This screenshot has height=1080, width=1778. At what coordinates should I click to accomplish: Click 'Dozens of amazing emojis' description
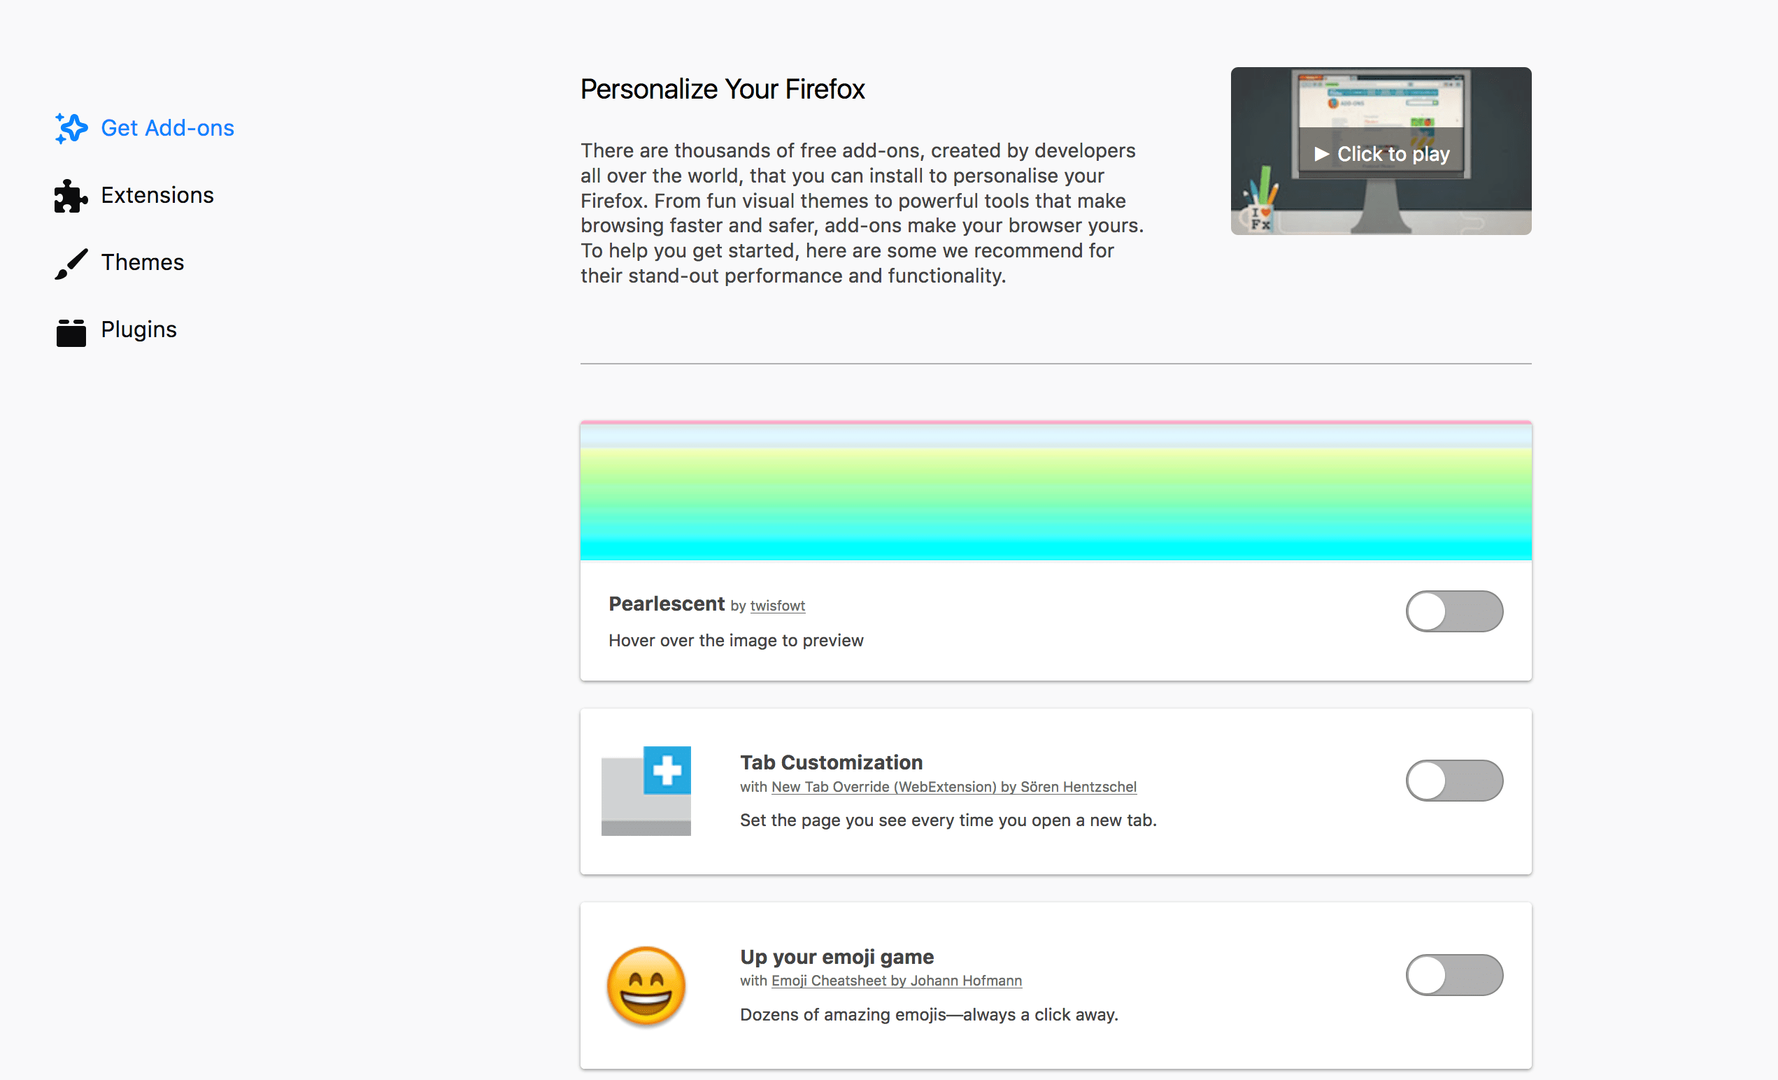pos(930,1015)
